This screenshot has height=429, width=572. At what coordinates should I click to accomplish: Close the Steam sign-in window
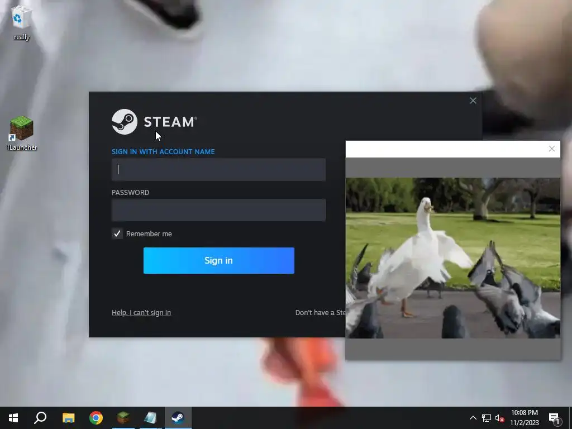[x=473, y=101]
